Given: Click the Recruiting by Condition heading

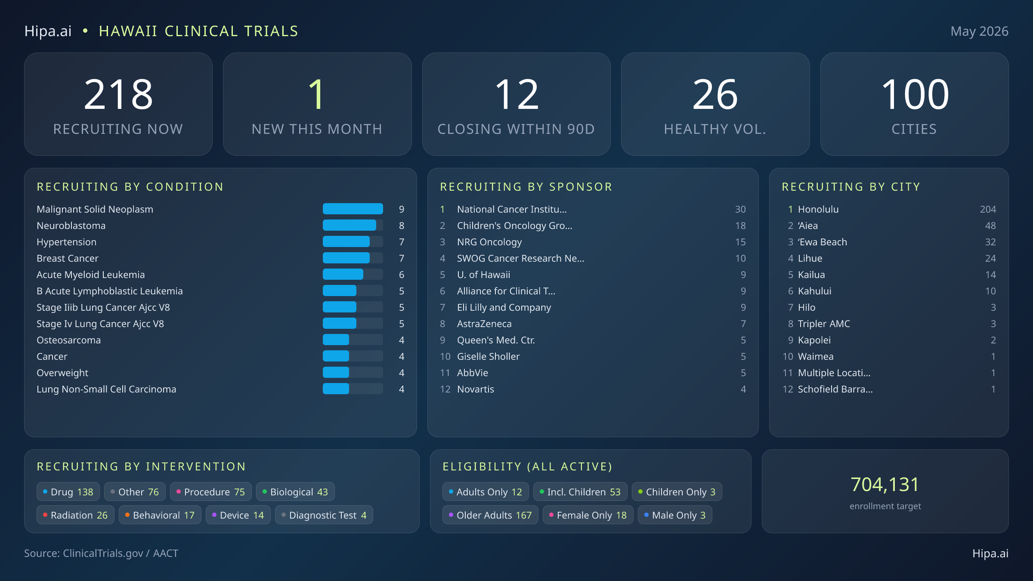Looking at the screenshot, I should 130,187.
